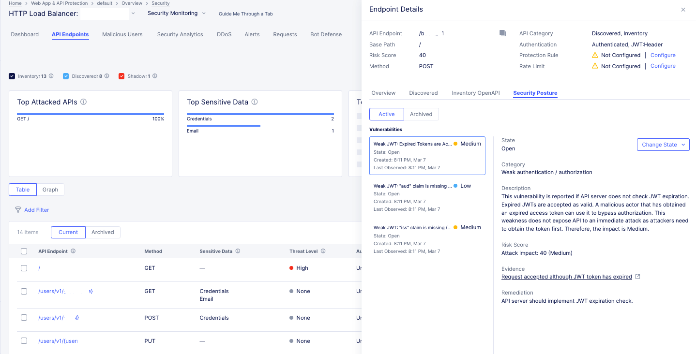
Task: Configure the Protection Rule
Action: tap(663, 55)
